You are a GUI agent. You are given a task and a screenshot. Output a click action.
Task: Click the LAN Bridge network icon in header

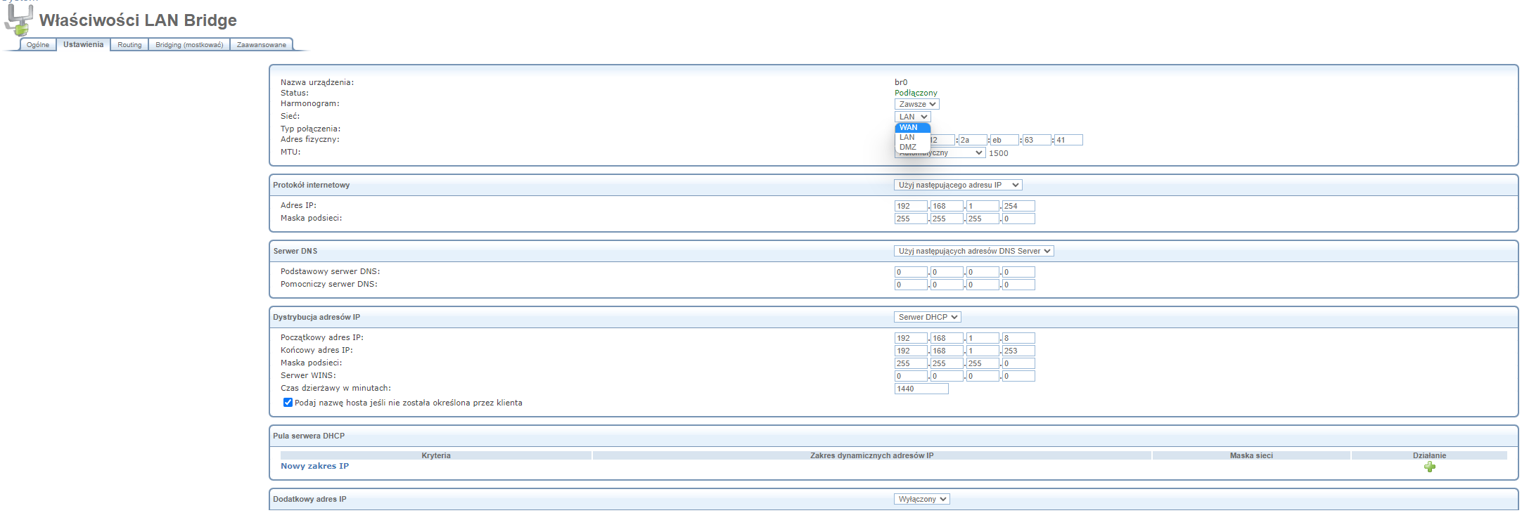(18, 20)
